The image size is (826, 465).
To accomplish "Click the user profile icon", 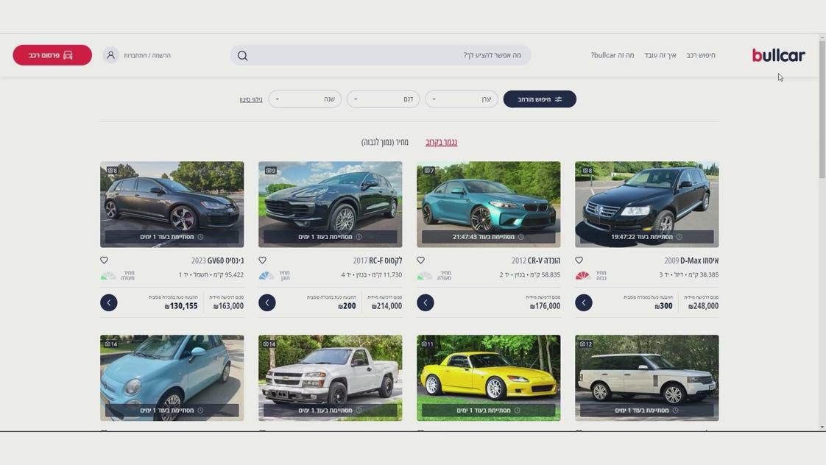I will [x=110, y=54].
